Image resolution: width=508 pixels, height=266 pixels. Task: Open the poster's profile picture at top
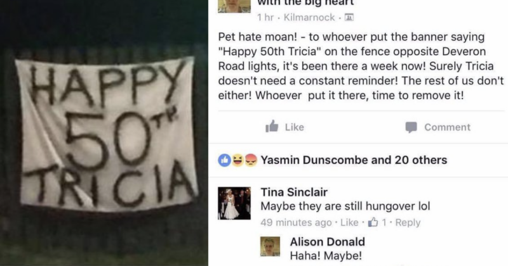pyautogui.click(x=234, y=6)
